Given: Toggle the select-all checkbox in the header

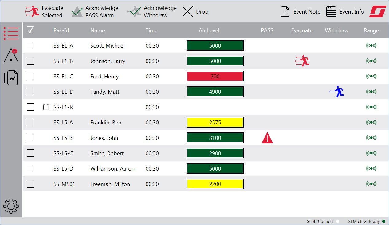Looking at the screenshot, I should pyautogui.click(x=30, y=30).
